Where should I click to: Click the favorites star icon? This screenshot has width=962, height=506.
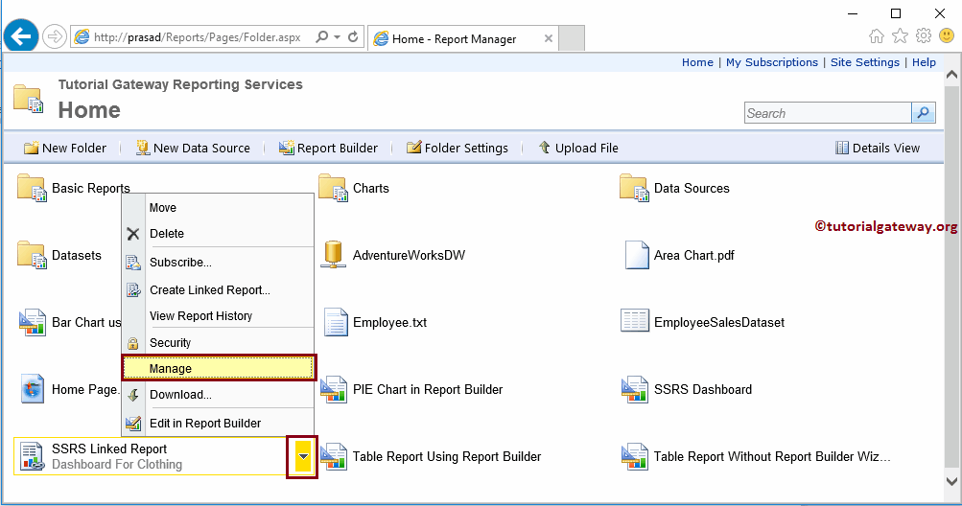pyautogui.click(x=900, y=36)
